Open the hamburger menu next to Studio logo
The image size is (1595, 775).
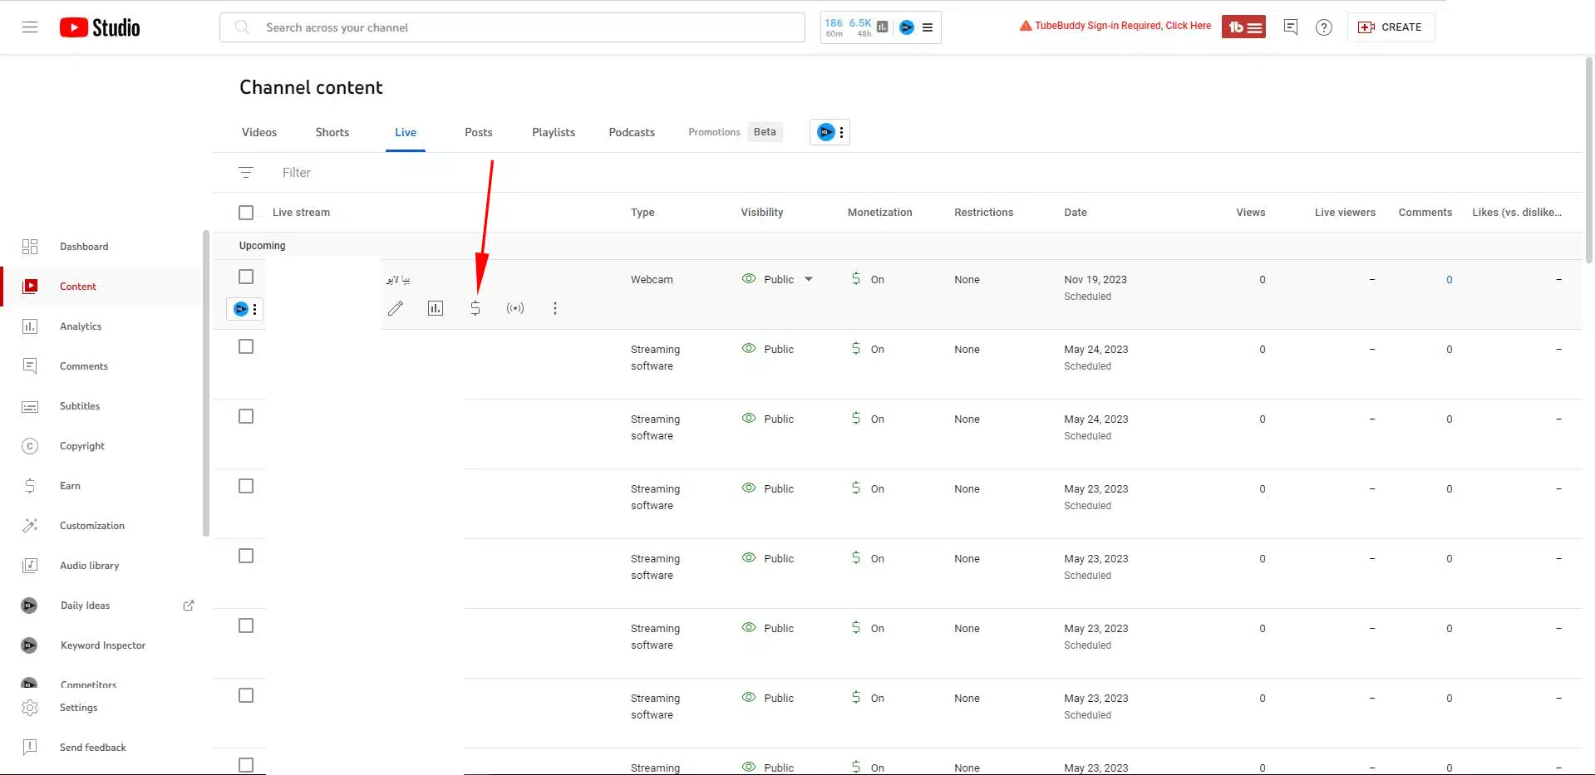[x=30, y=27]
